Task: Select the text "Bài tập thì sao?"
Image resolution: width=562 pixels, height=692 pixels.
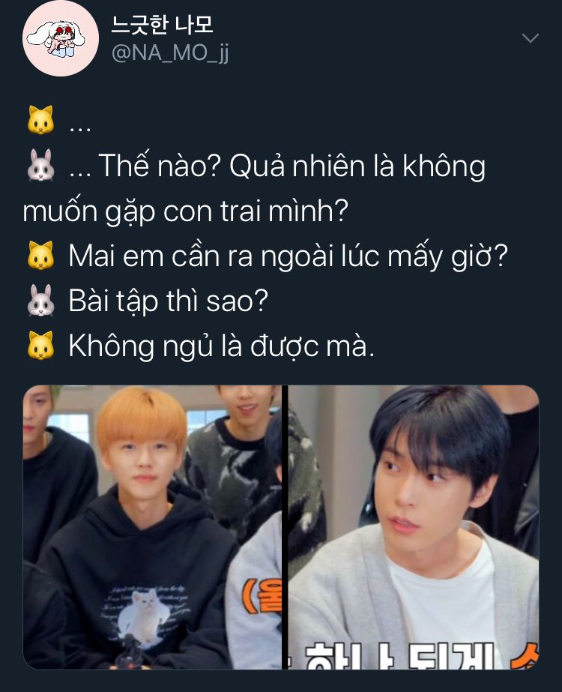Action: [168, 301]
